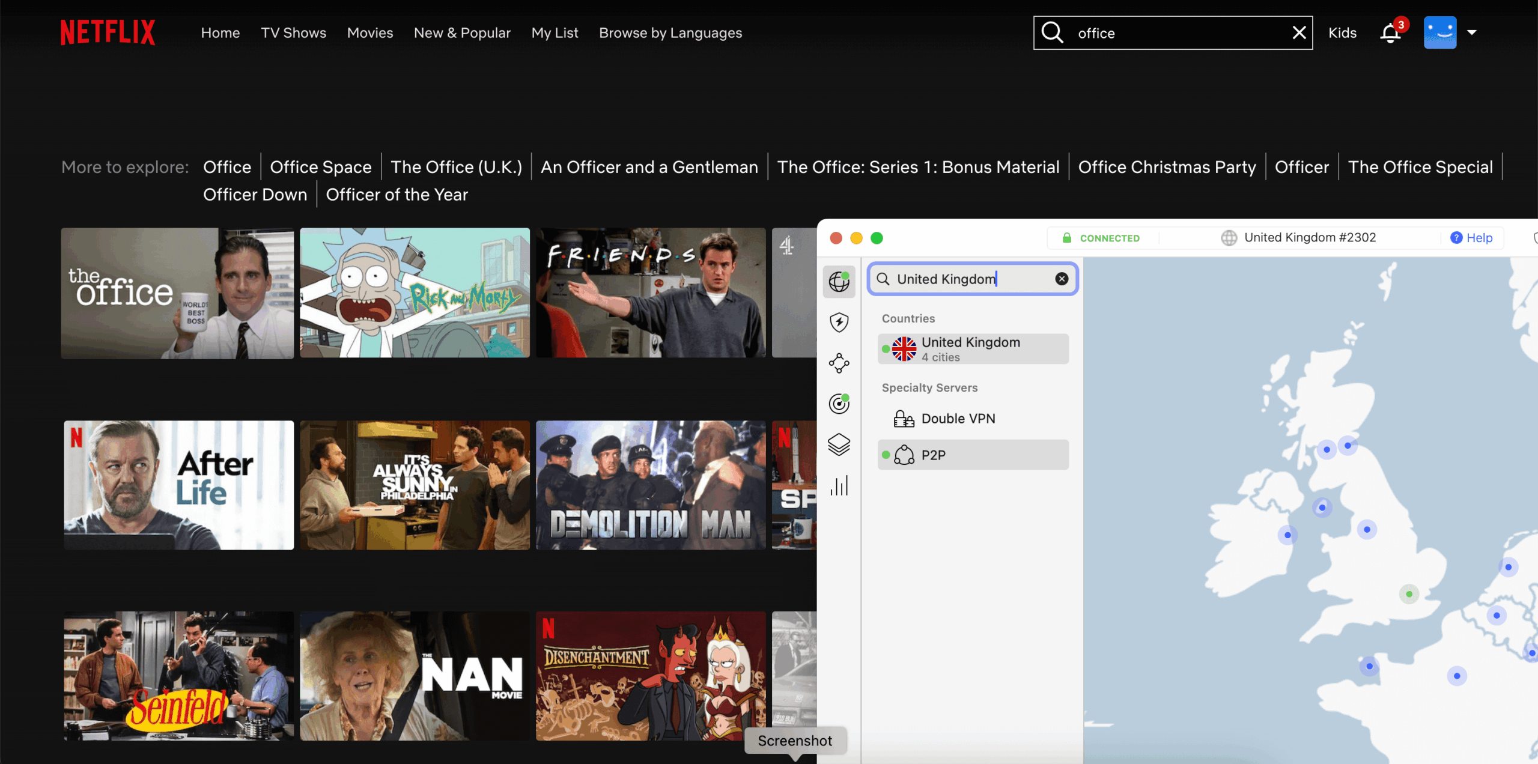The width and height of the screenshot is (1538, 764).
Task: Open the VPN Help link
Action: coord(1471,238)
